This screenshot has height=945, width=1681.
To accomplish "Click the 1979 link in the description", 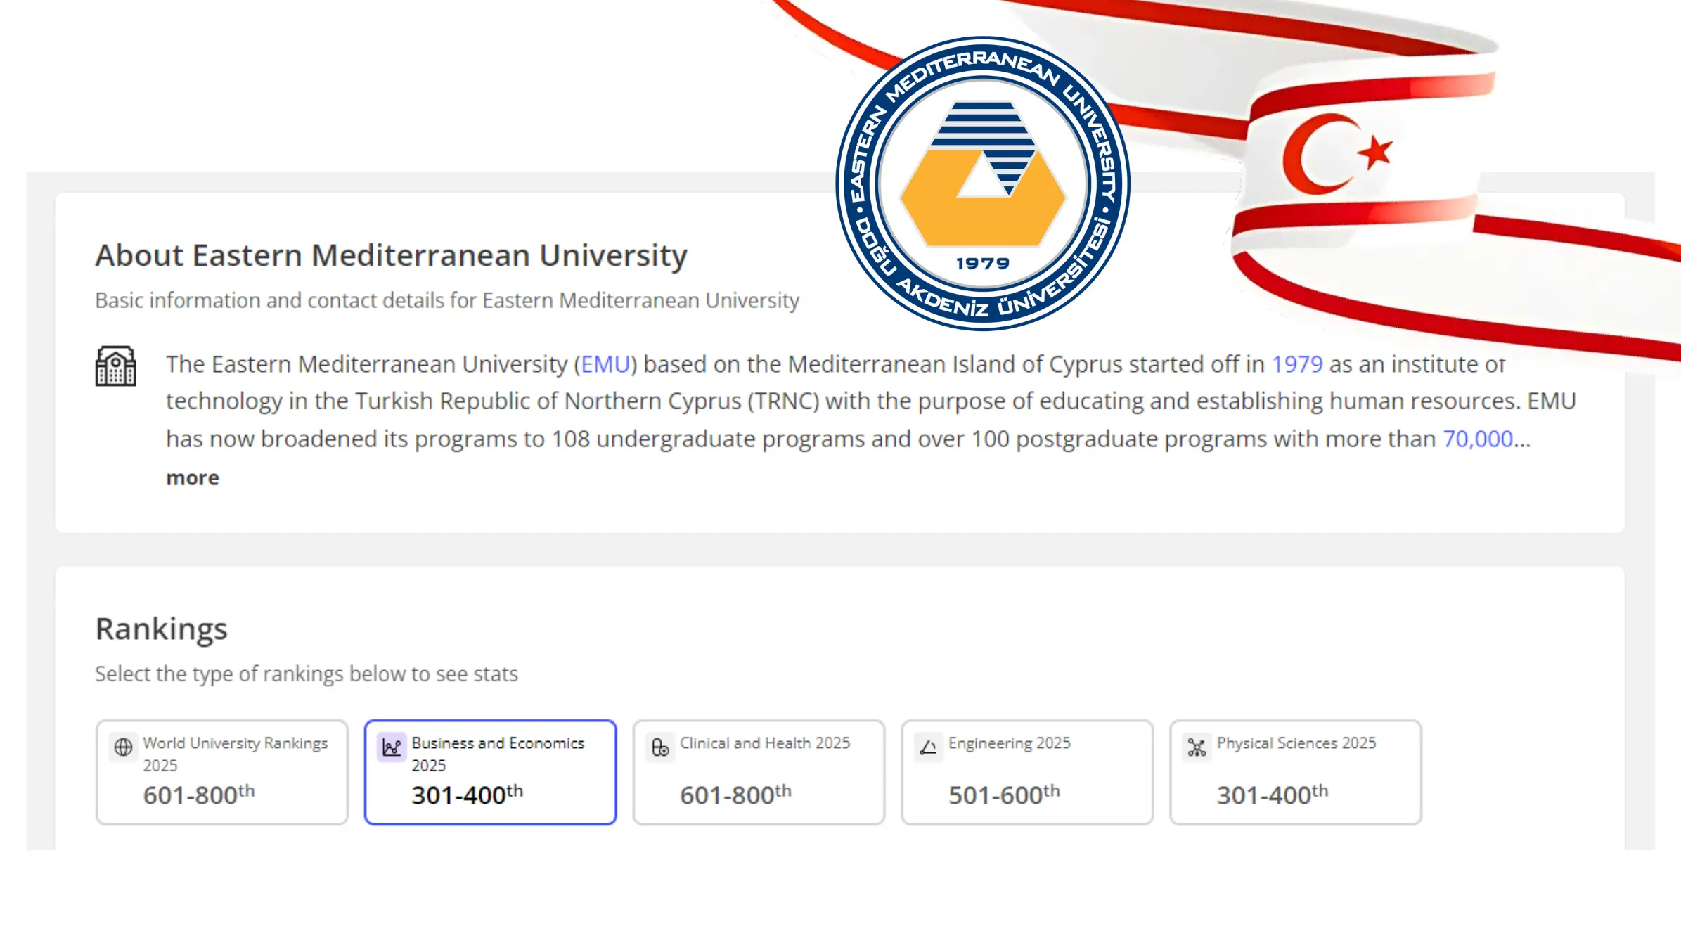I will tap(1297, 364).
